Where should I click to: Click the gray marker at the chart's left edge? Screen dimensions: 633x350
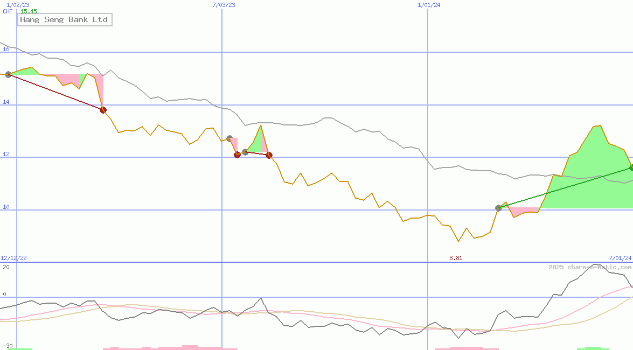coord(8,74)
